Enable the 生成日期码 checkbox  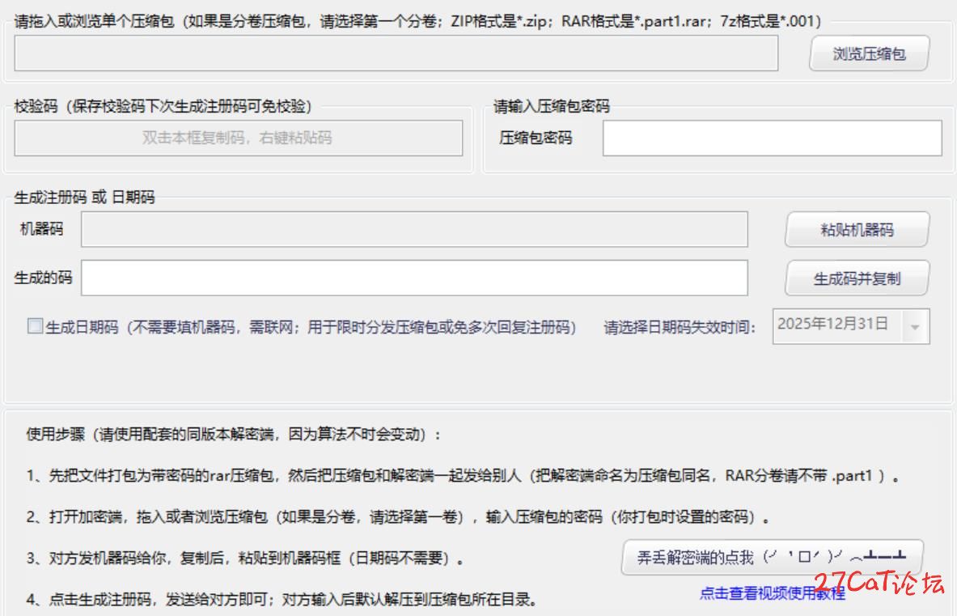(35, 327)
